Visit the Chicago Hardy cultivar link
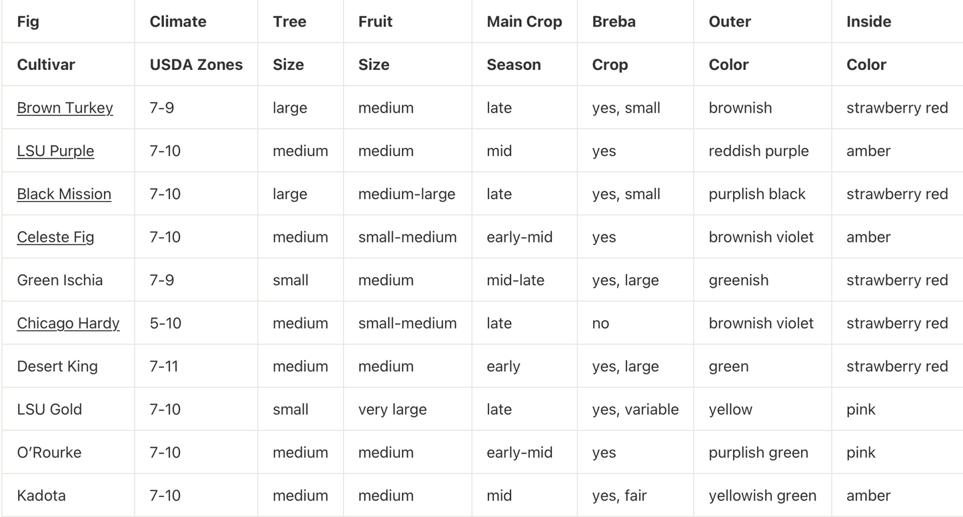The height and width of the screenshot is (517, 963). [68, 323]
